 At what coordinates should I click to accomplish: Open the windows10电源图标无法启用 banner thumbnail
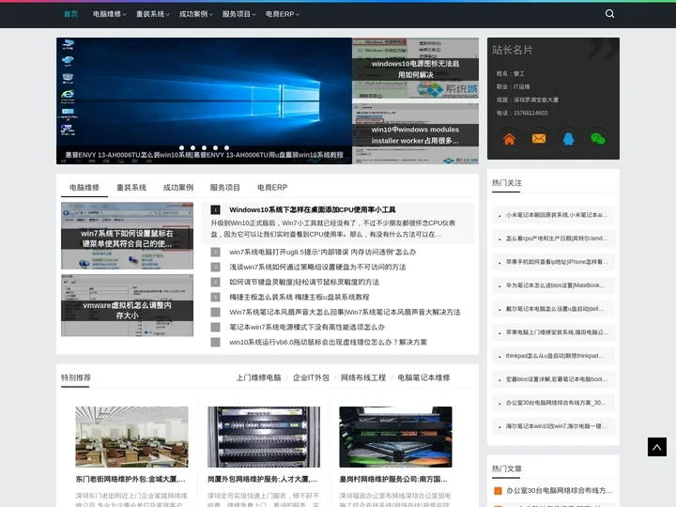click(x=415, y=69)
